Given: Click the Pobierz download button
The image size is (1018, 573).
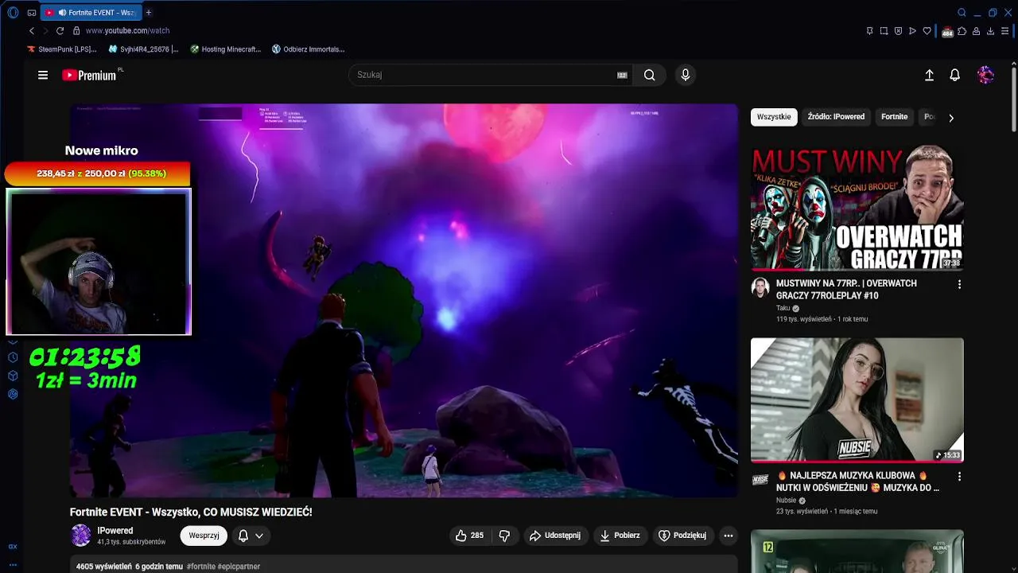Looking at the screenshot, I should (620, 536).
